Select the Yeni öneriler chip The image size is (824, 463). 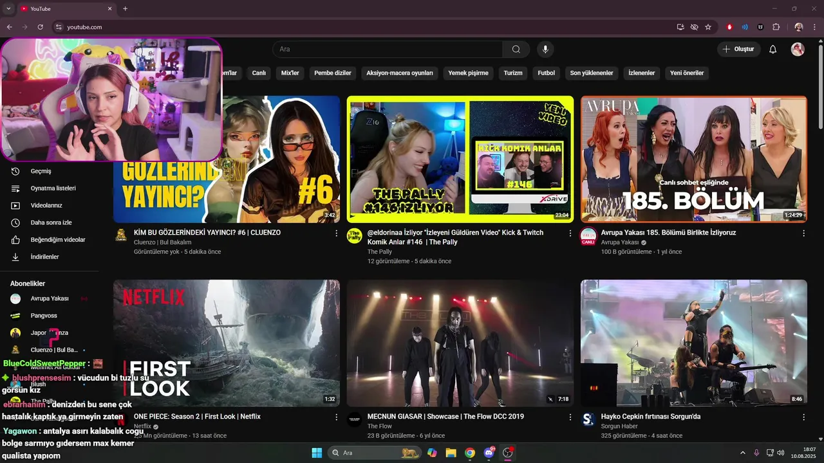(x=687, y=73)
